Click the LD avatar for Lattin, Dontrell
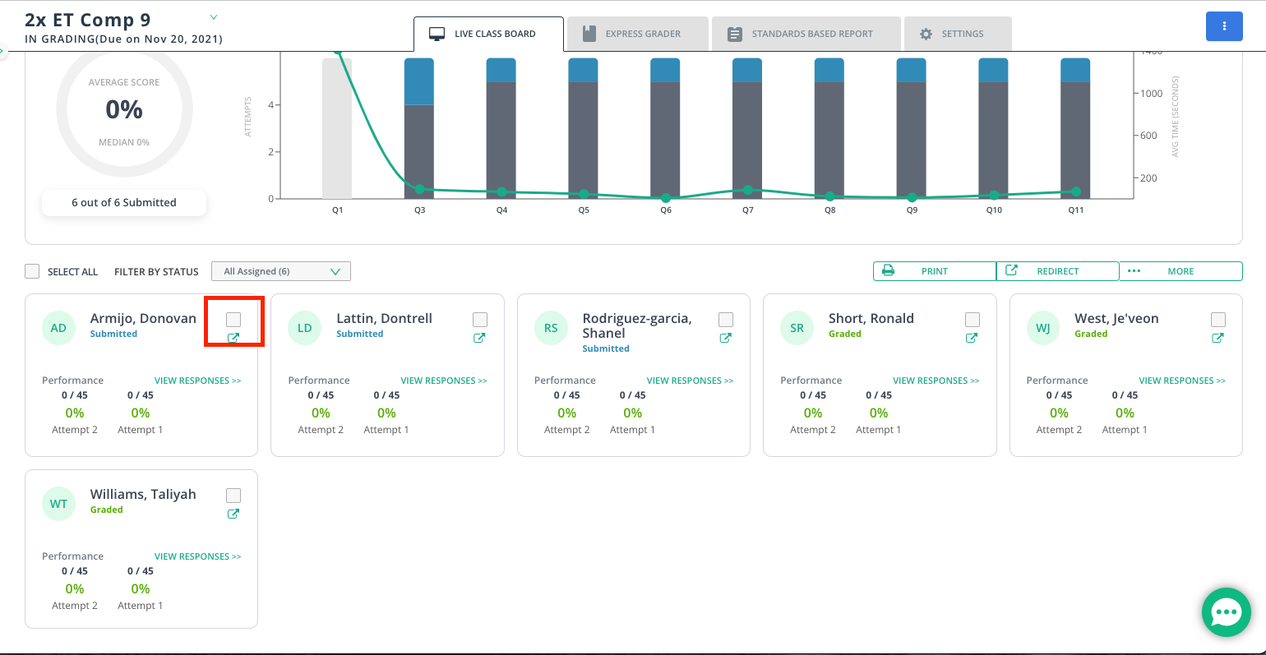The image size is (1266, 655). click(x=304, y=328)
